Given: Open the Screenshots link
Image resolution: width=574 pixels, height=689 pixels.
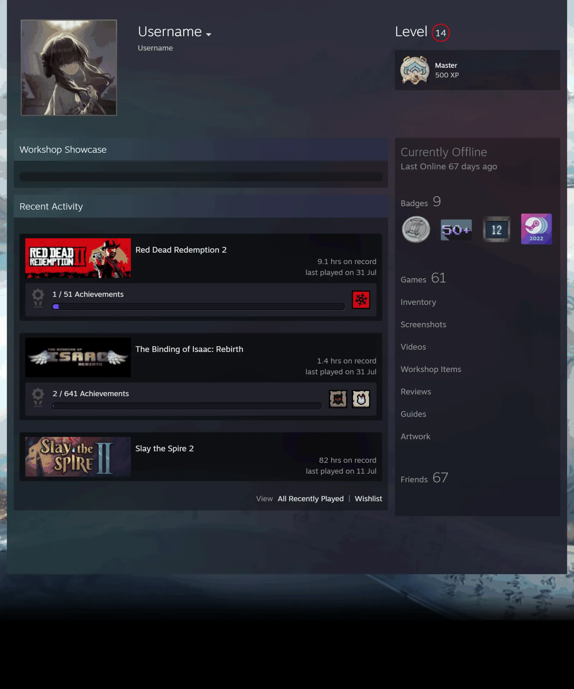Looking at the screenshot, I should pyautogui.click(x=423, y=324).
